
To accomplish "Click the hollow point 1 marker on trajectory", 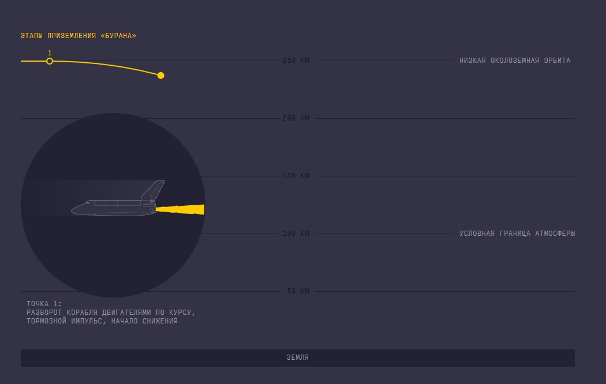I will point(50,61).
